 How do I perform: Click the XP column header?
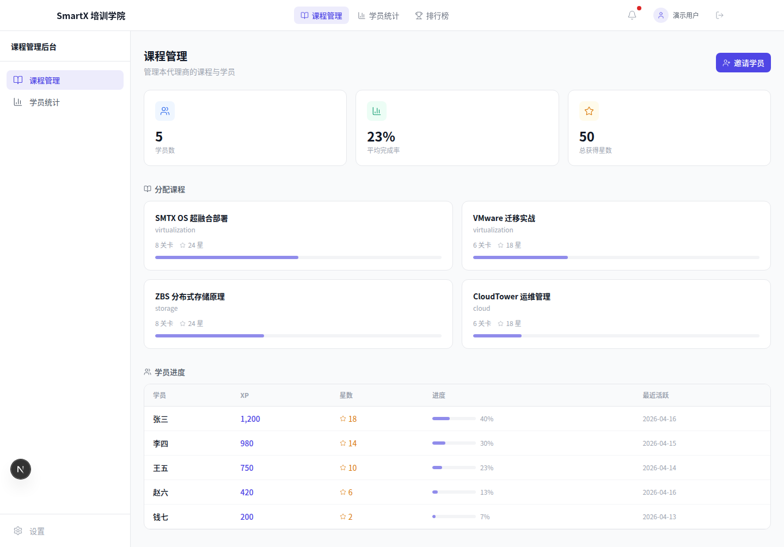click(244, 396)
